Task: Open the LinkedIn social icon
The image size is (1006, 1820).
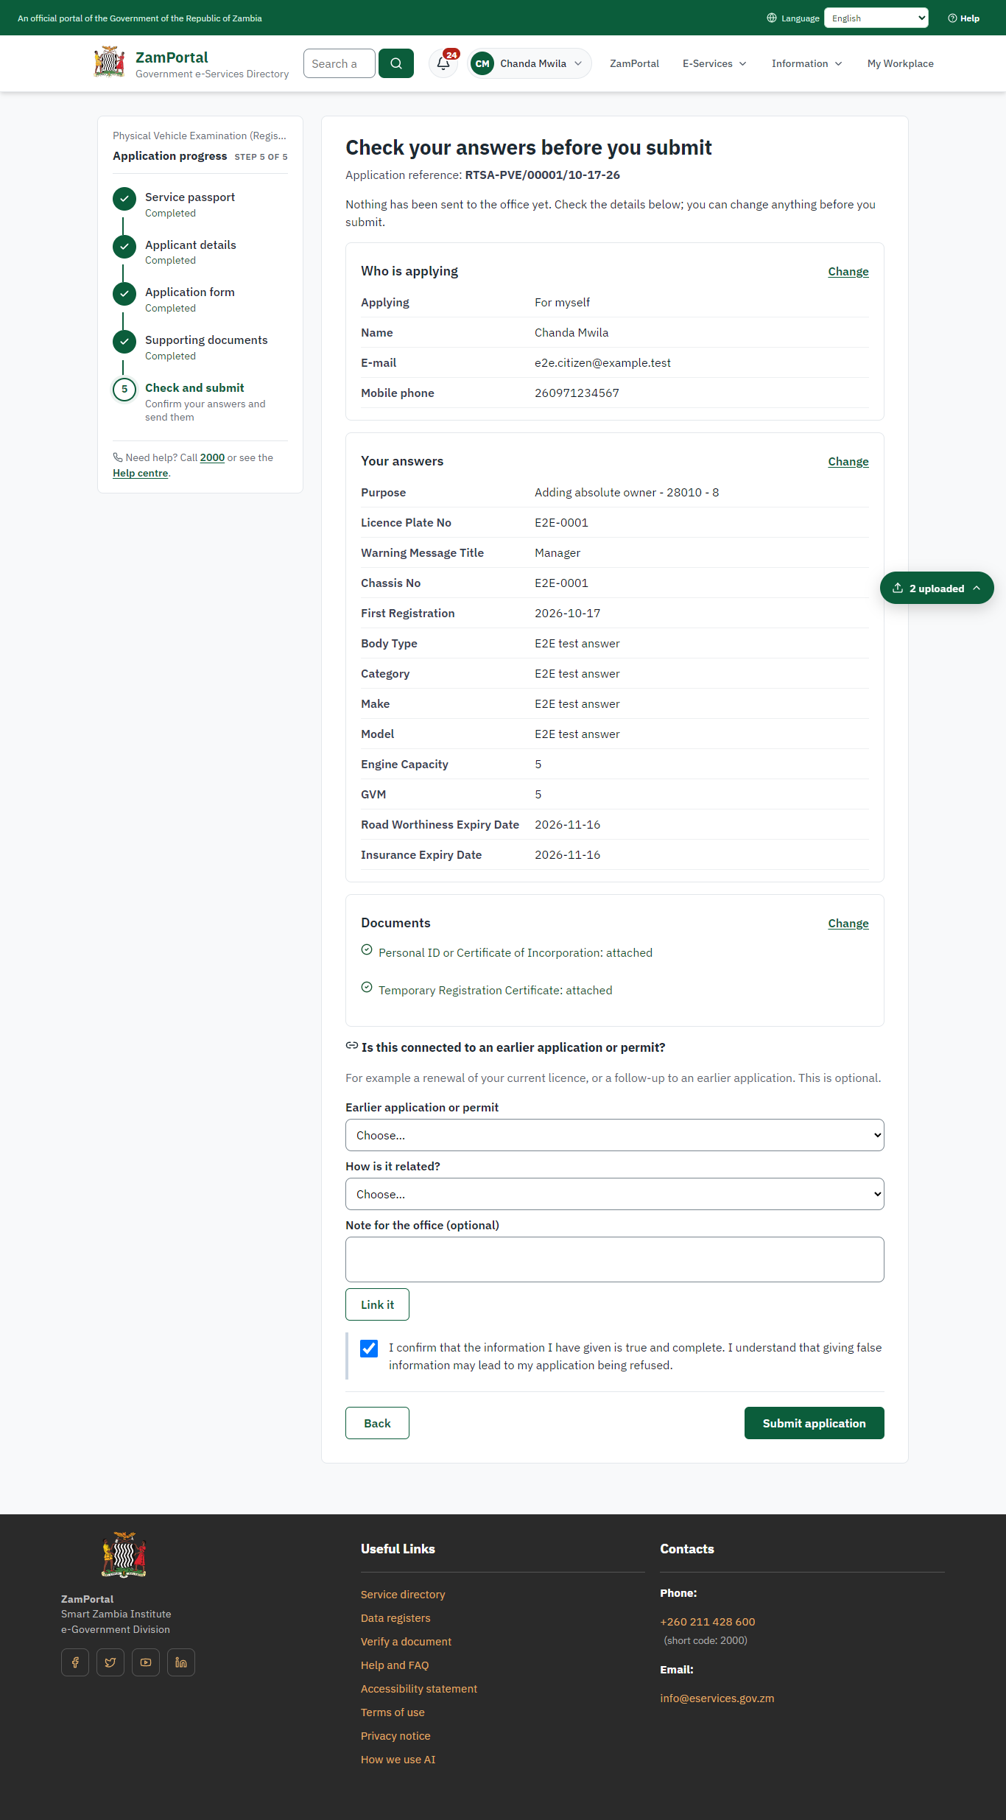Action: click(x=181, y=1662)
